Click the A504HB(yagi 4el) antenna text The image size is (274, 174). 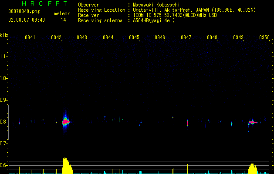154,20
